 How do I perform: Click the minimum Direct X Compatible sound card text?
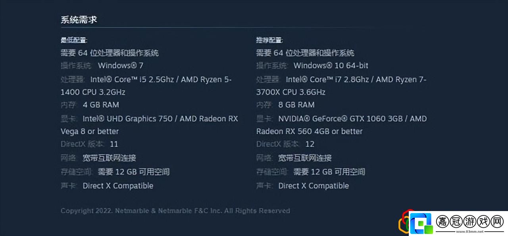118,186
